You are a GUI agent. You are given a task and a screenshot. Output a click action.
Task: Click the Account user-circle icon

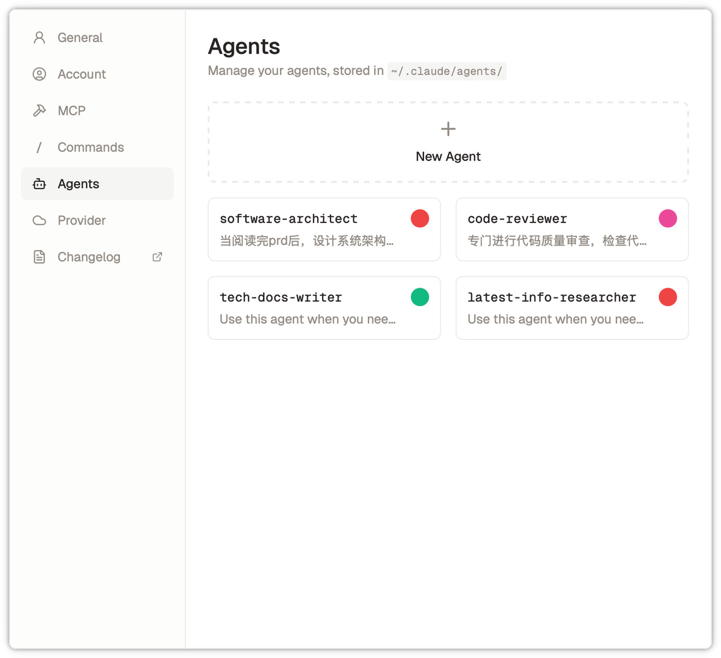pyautogui.click(x=39, y=74)
